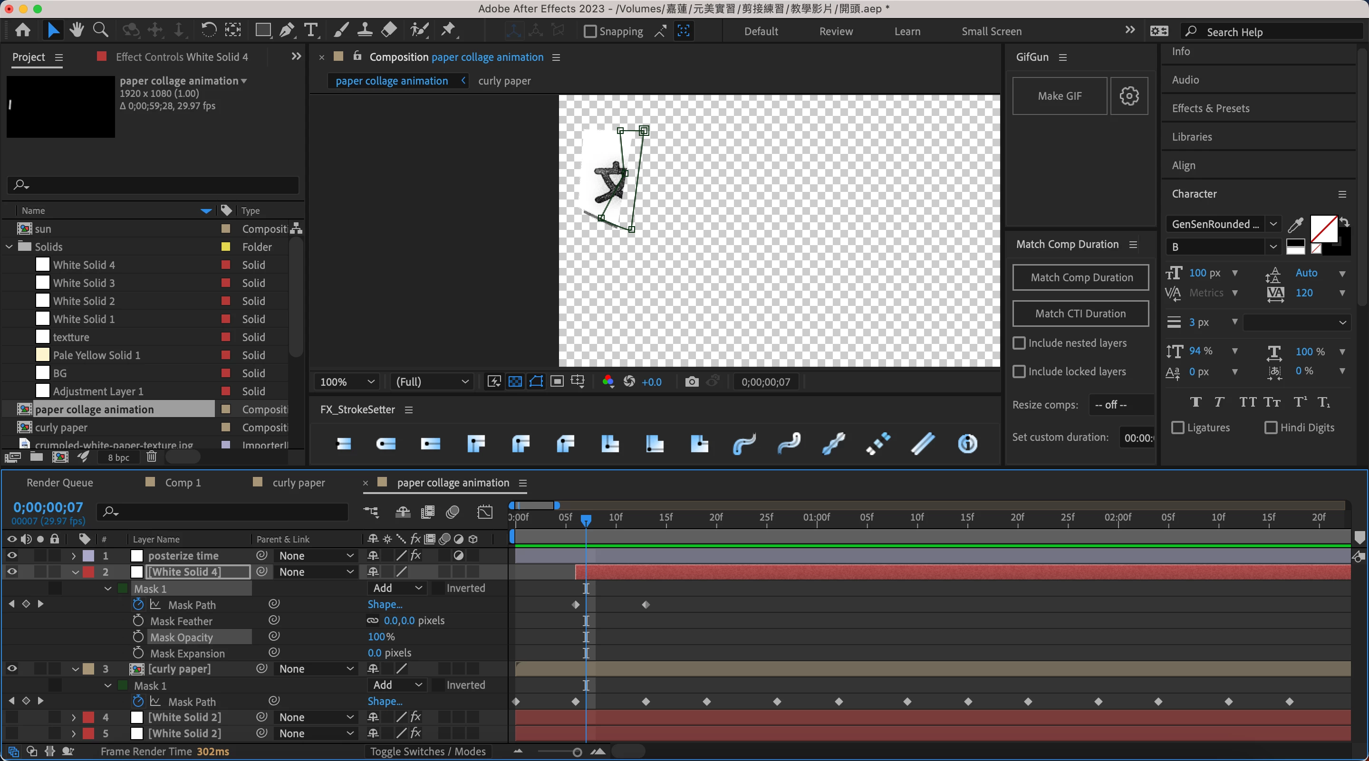This screenshot has height=761, width=1369.
Task: Enable the Snapping checkbox
Action: 590,31
